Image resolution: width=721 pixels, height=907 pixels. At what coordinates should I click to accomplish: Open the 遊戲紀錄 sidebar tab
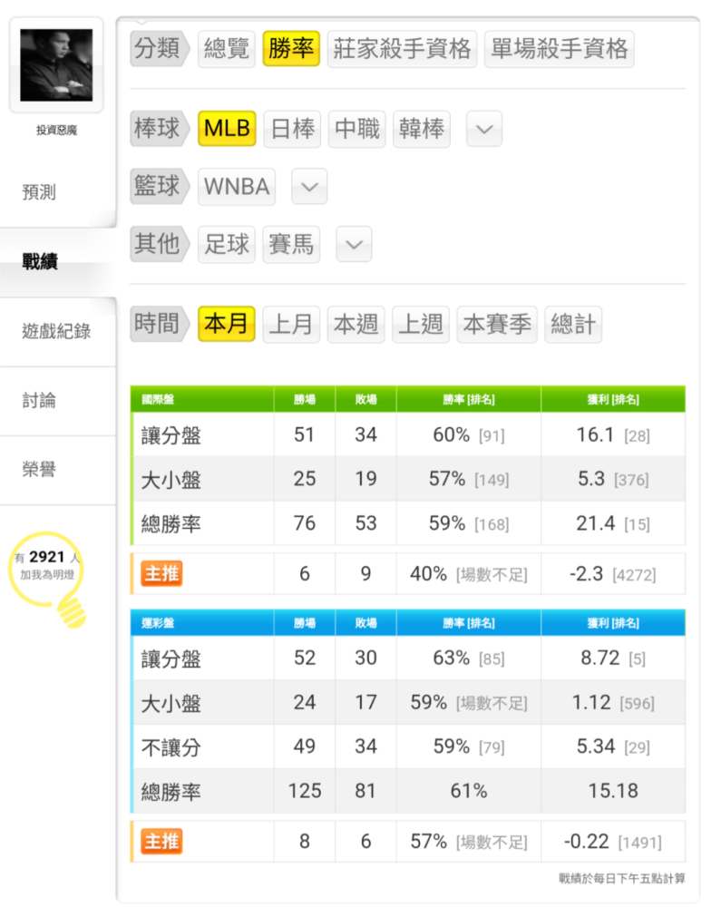58,331
